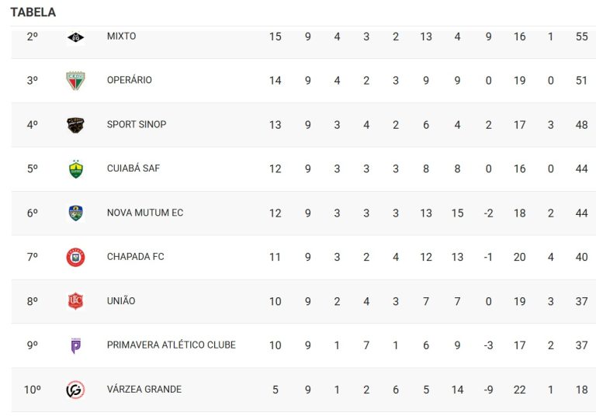Open the CUIABÁ SAF team page

(x=133, y=168)
